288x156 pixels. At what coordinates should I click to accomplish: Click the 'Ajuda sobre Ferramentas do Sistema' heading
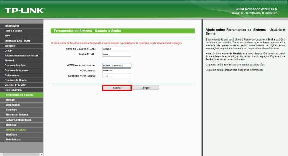tap(245, 32)
